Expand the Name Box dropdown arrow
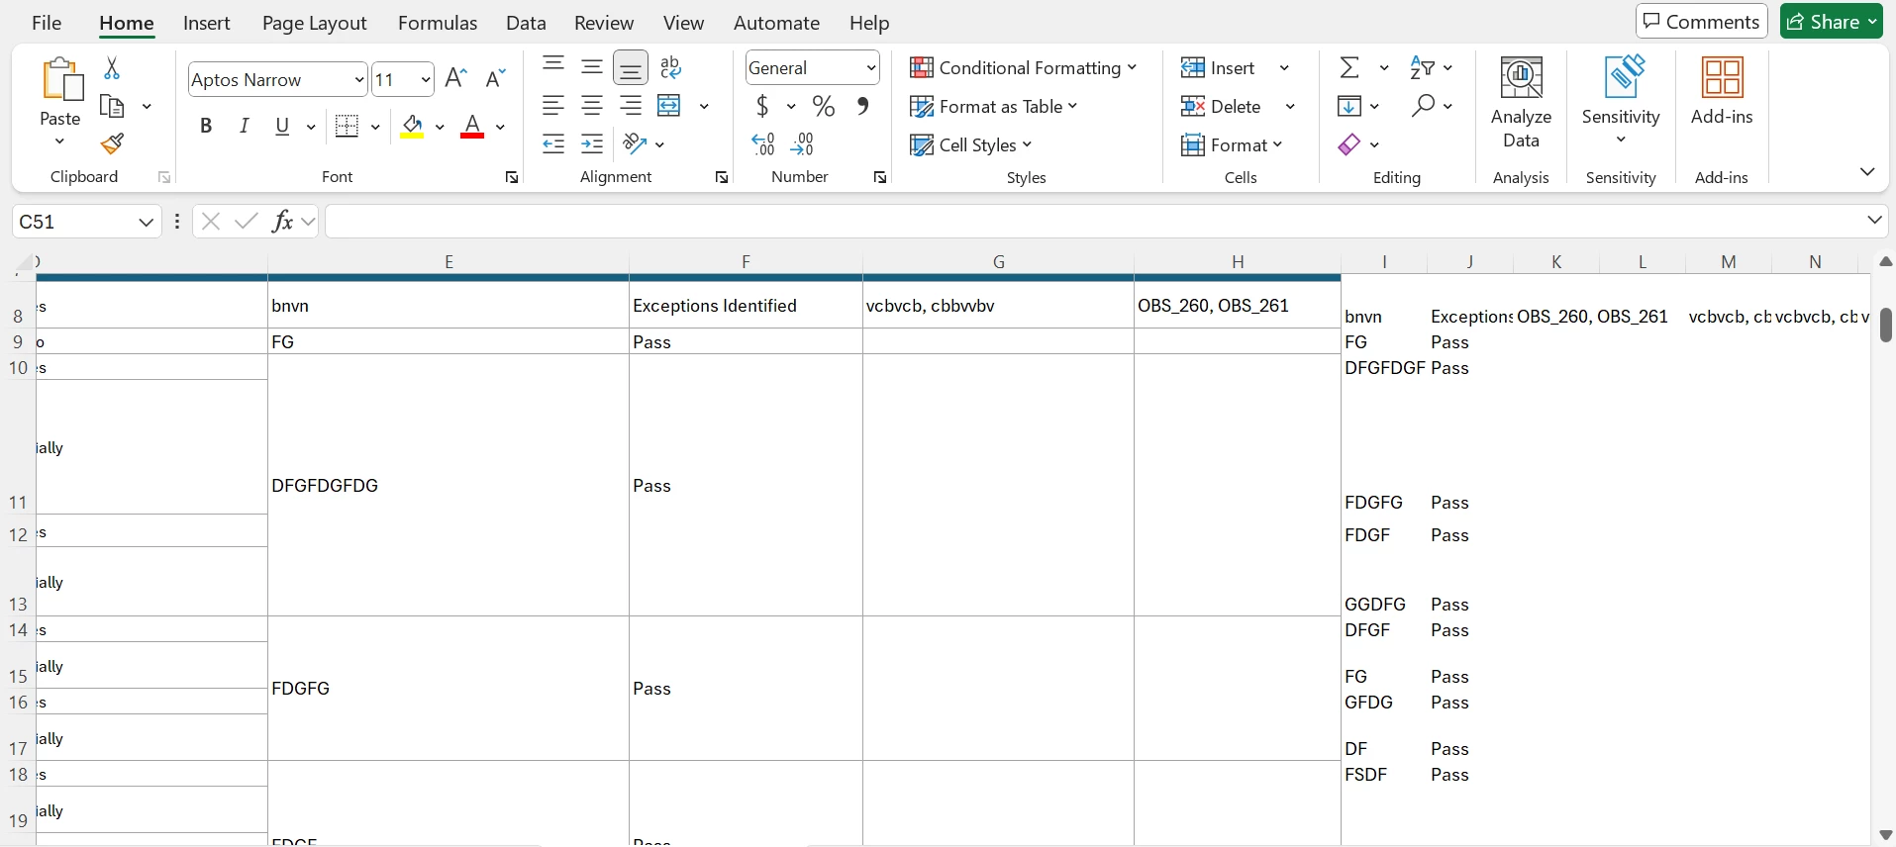The width and height of the screenshot is (1896, 847). point(147,222)
